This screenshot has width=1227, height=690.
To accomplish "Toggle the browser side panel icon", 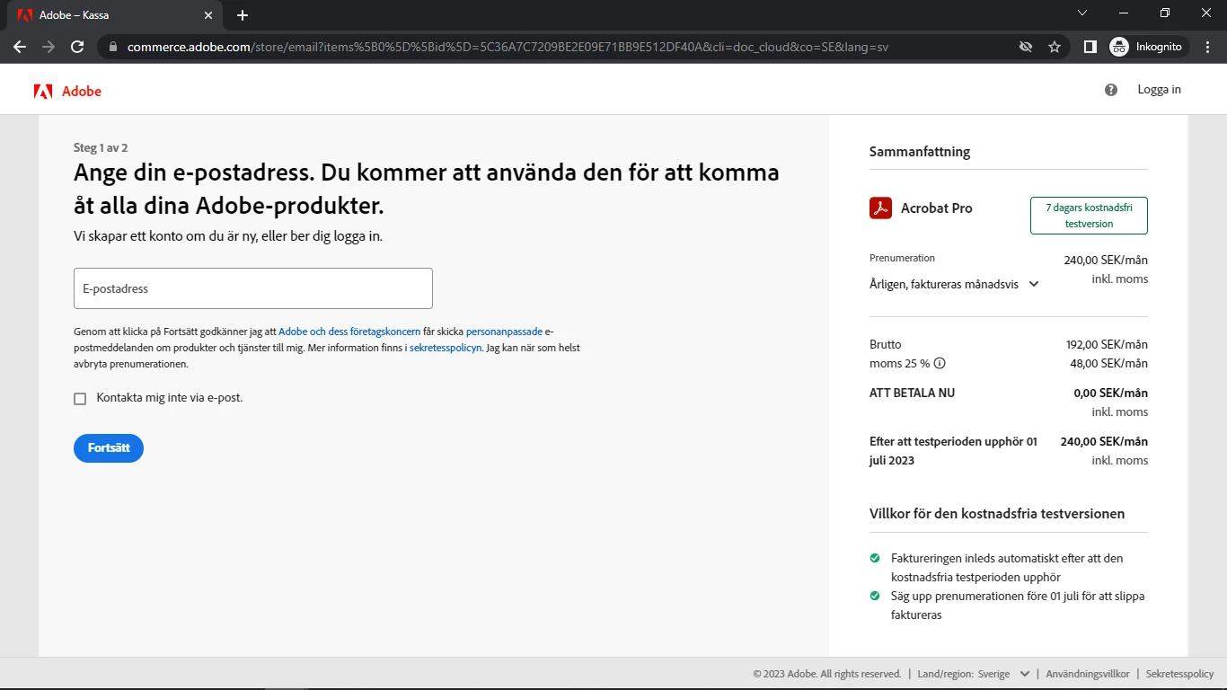I will pyautogui.click(x=1090, y=47).
